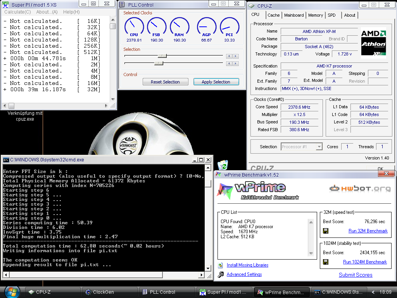
Task: Click the CPU-Z title bar icon
Action: click(x=251, y=5)
